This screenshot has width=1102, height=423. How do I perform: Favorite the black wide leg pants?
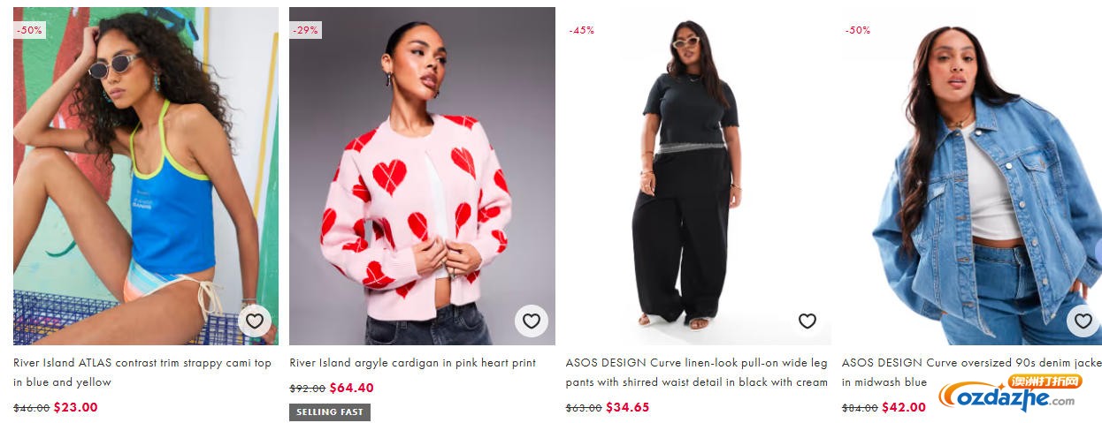tap(807, 321)
